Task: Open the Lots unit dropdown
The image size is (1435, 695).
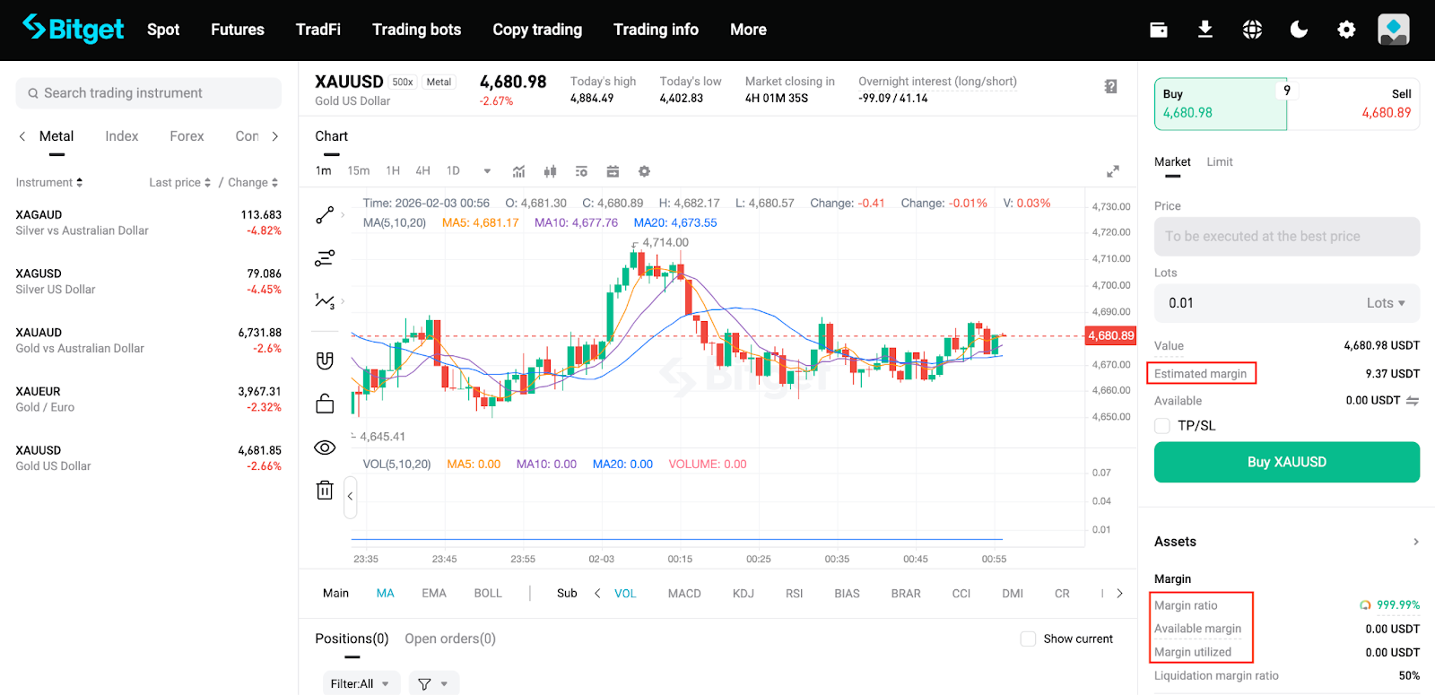Action: click(1386, 303)
